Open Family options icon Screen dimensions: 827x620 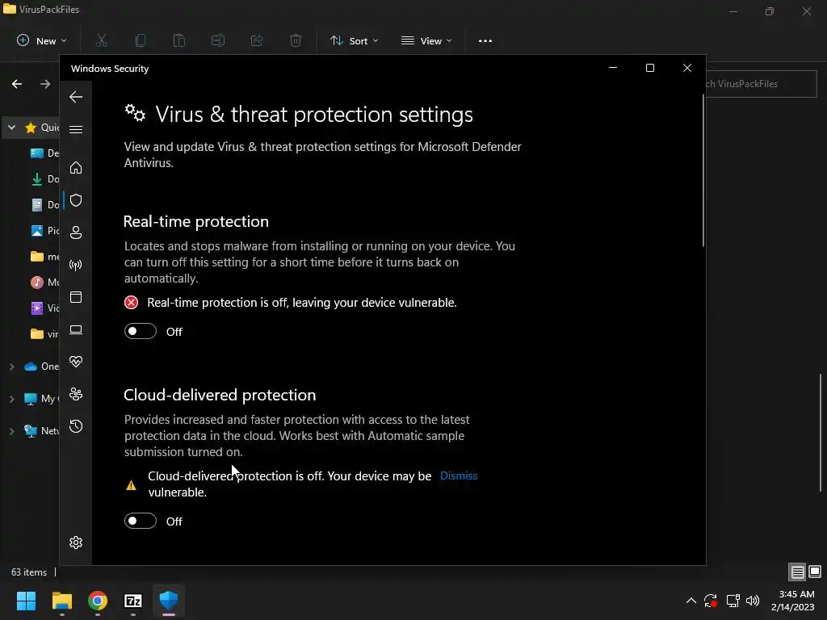[76, 394]
